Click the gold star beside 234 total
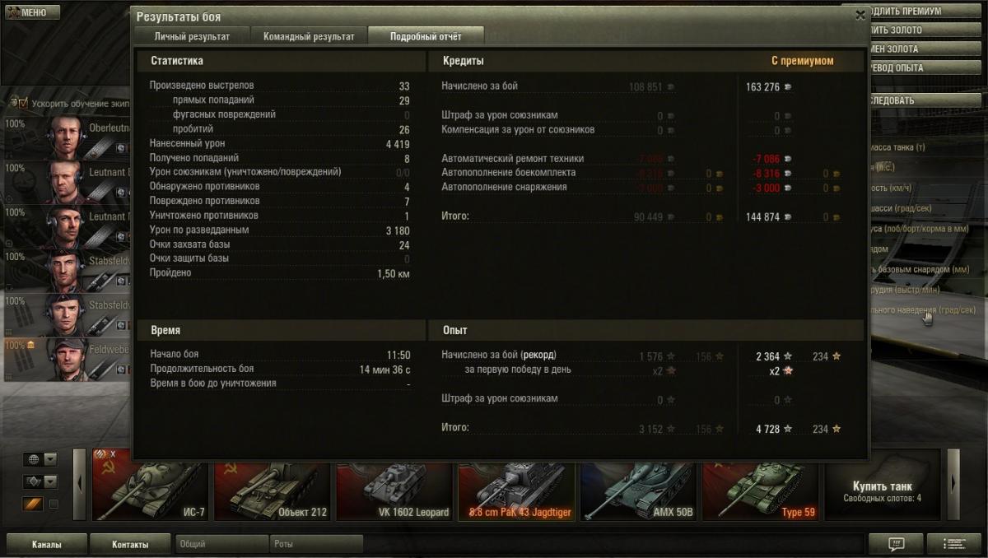The width and height of the screenshot is (988, 558). [837, 429]
